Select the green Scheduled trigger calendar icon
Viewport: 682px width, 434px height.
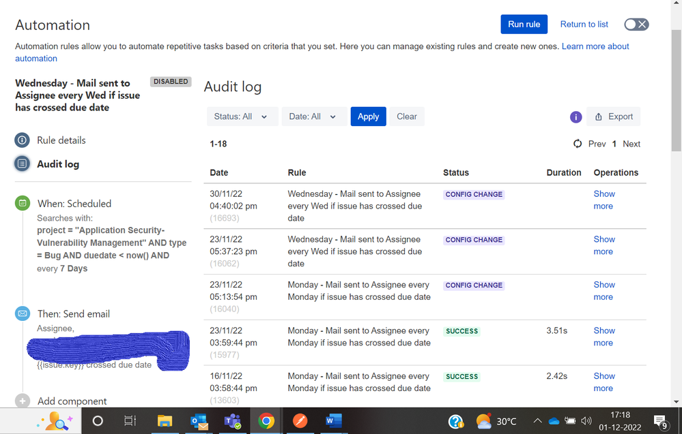[23, 202]
